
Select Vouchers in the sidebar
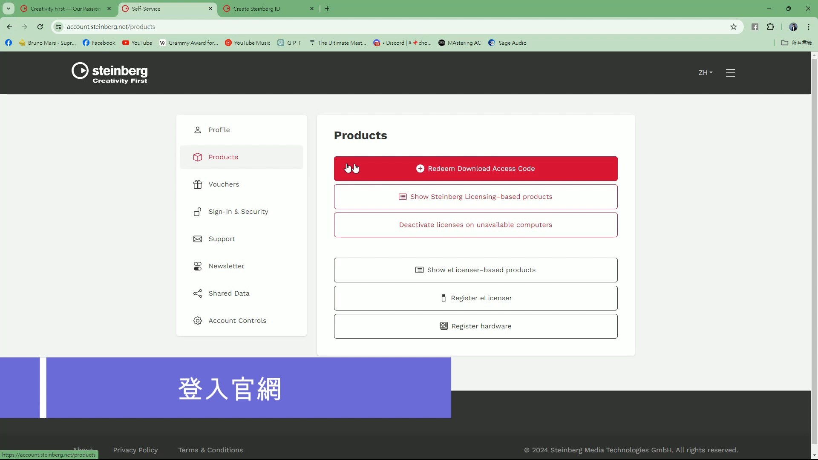(x=224, y=184)
